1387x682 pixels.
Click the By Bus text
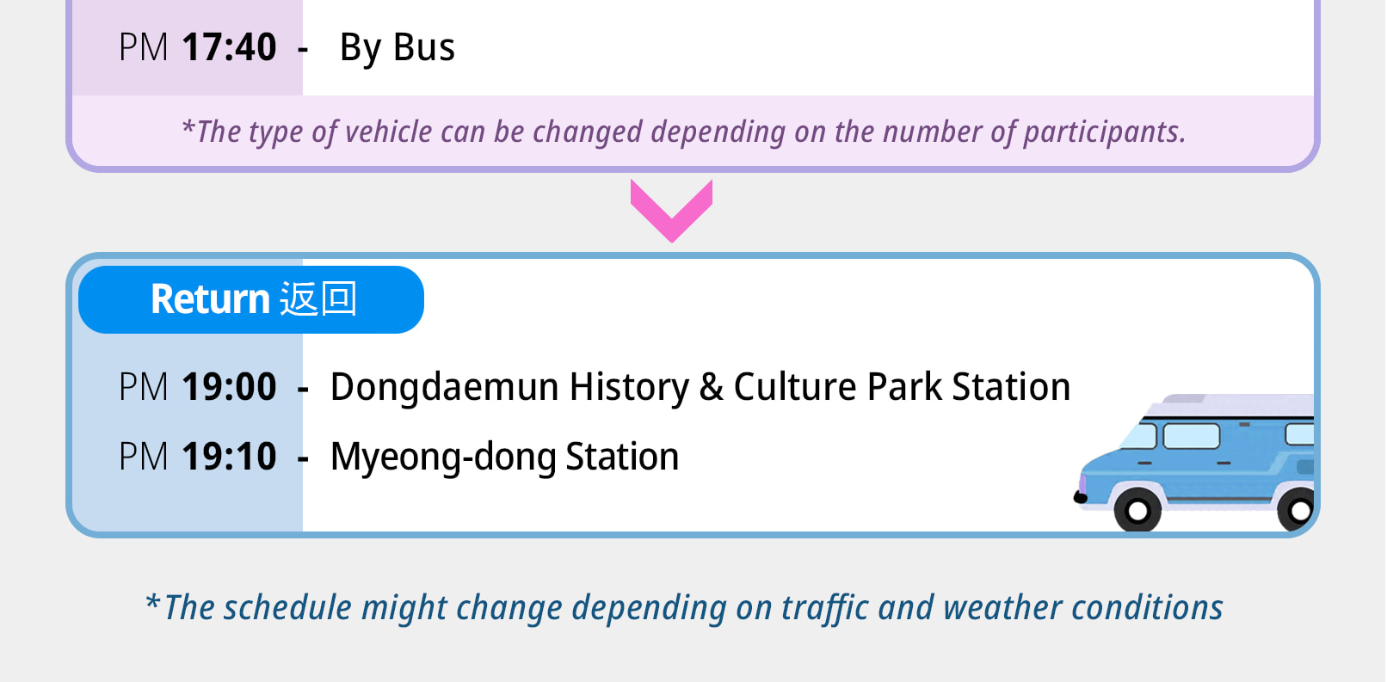(398, 48)
